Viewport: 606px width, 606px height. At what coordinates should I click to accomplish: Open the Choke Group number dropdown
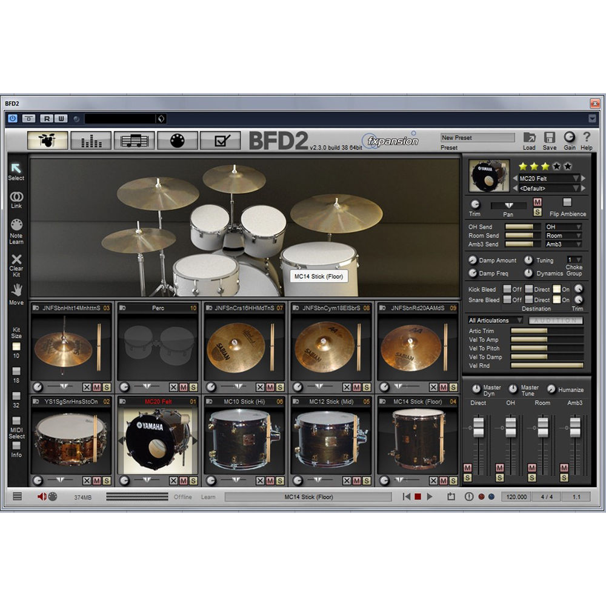pos(574,260)
